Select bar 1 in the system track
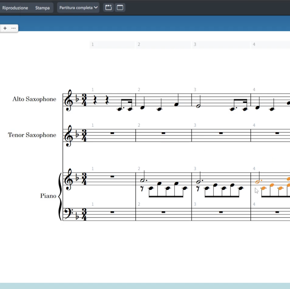The image size is (290, 289). point(112,45)
